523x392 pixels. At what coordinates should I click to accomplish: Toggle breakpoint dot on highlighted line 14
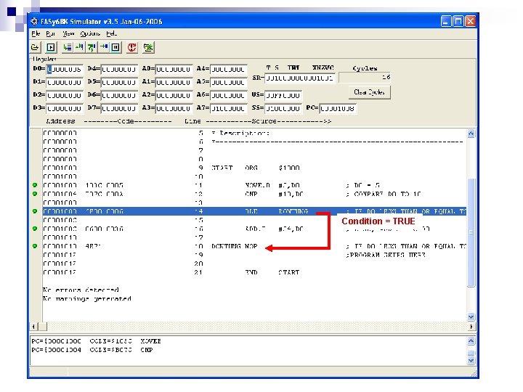(35, 211)
